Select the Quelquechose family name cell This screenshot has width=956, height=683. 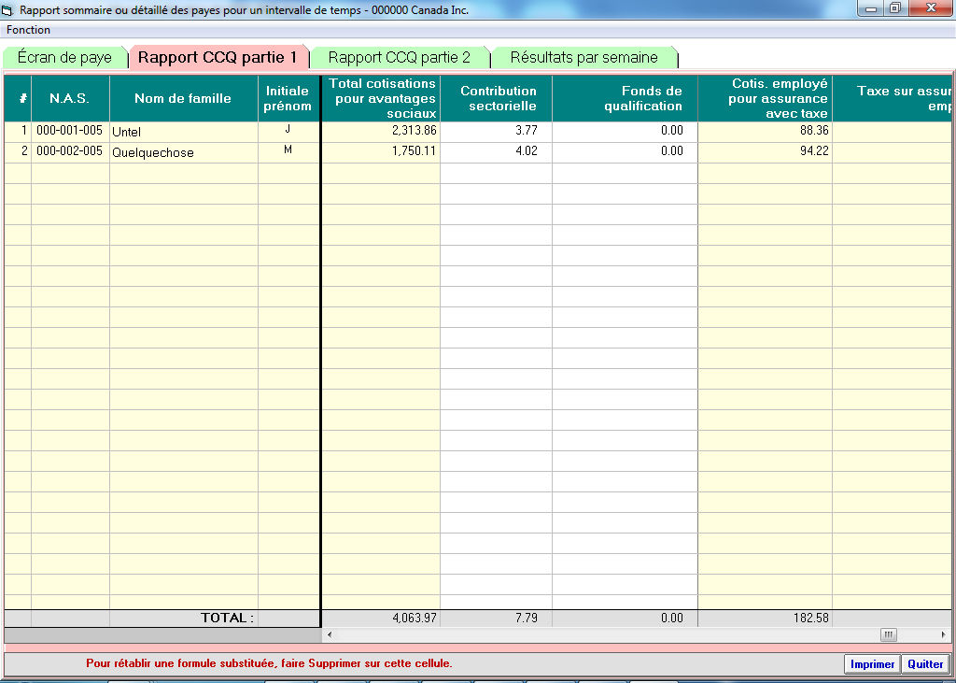(x=183, y=152)
